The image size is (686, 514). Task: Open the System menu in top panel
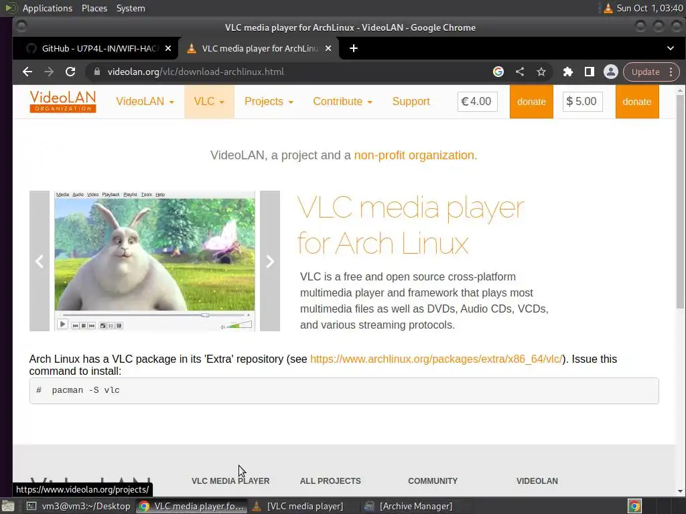(131, 8)
